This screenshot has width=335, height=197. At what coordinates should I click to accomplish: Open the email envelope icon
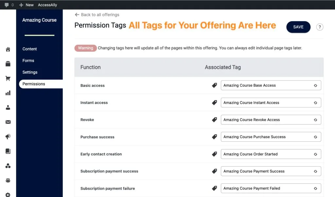(x=8, y=122)
